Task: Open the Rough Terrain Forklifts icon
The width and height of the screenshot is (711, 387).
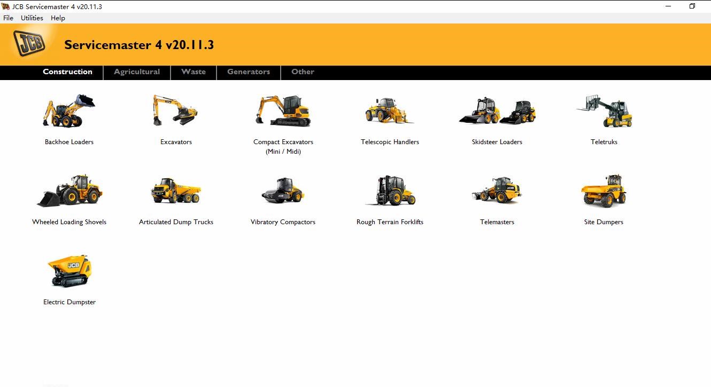Action: coord(390,191)
